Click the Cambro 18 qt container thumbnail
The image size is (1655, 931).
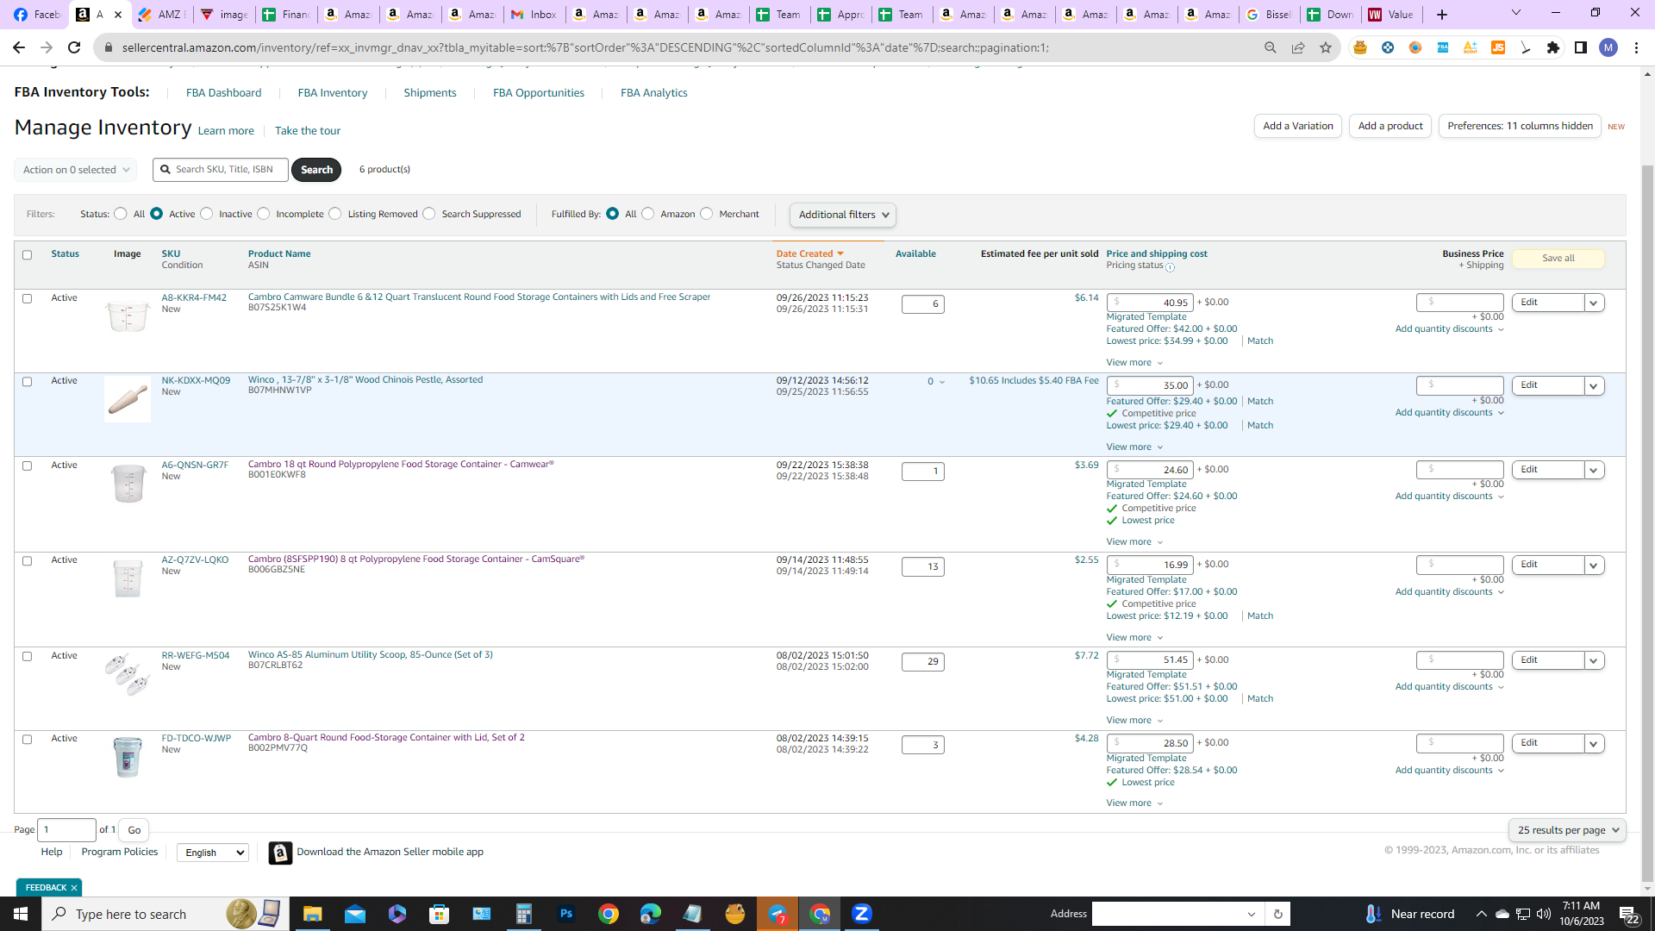point(128,484)
